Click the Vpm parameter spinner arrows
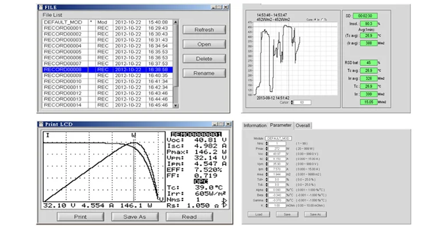Image resolution: width=443 pixels, height=228 pixels. pyautogui.click(x=266, y=164)
